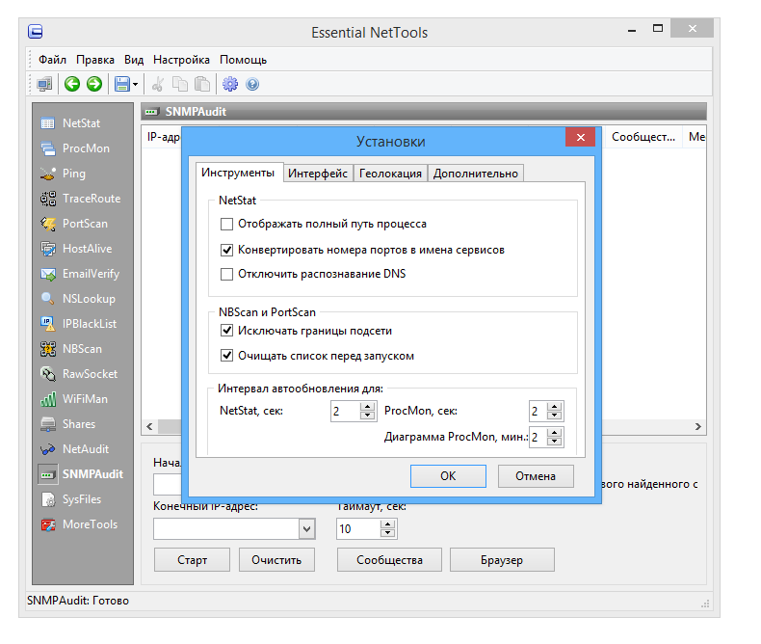Image resolution: width=761 pixels, height=644 pixels.
Task: Enable Отключить распознавание DNS checkbox
Action: pyautogui.click(x=226, y=275)
